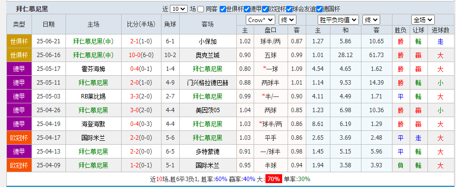This screenshot has width=456, height=187.
Task: Click the 比分(半场) column header
Action: click(x=141, y=25)
